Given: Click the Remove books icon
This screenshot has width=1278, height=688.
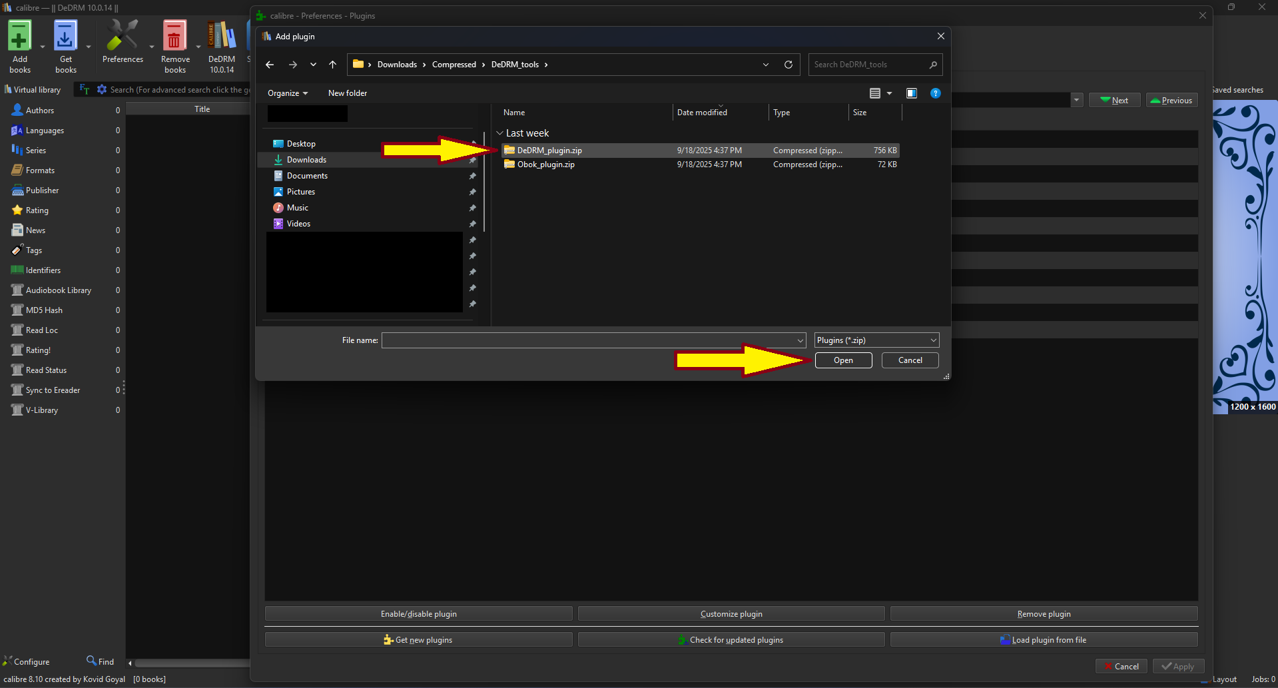Looking at the screenshot, I should (174, 45).
